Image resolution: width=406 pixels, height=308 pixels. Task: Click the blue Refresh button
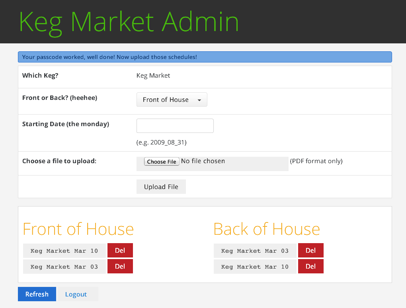[x=37, y=294]
